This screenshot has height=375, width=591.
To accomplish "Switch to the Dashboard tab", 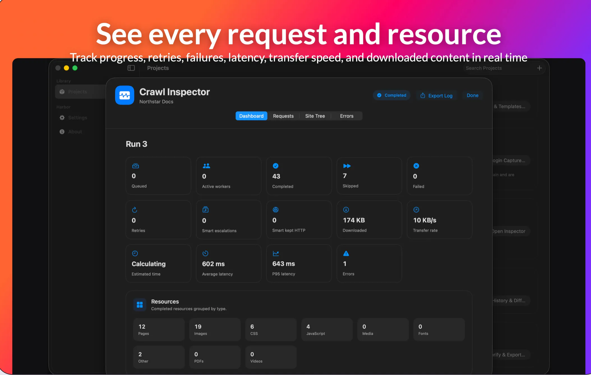I will (x=251, y=116).
